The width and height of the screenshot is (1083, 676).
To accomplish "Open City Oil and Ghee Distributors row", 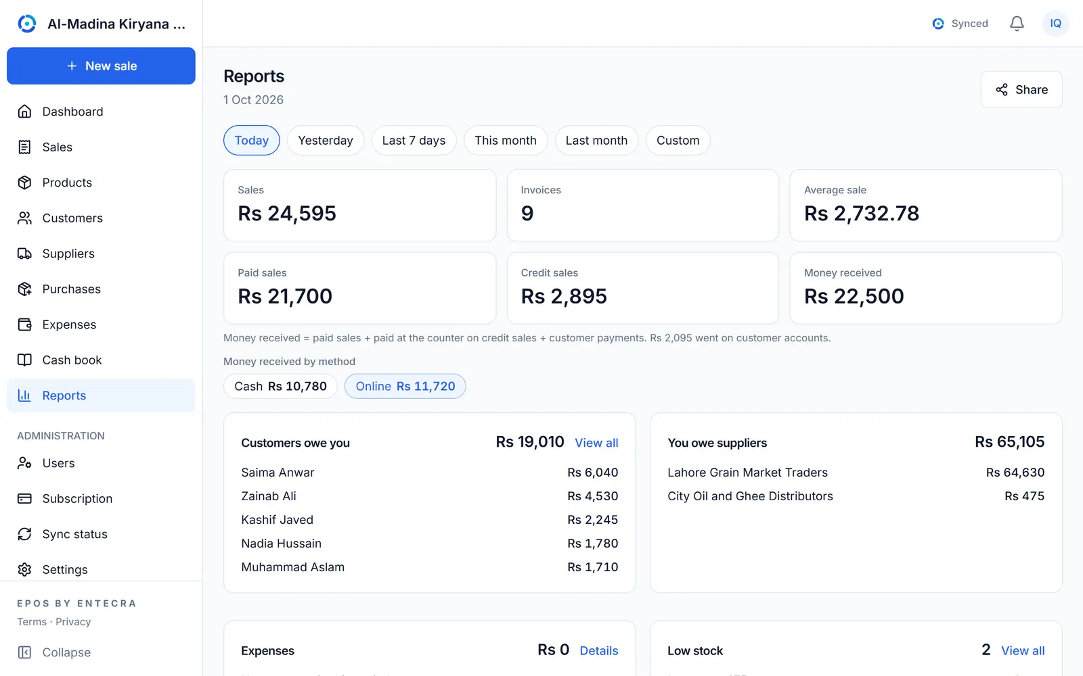I will pos(856,496).
